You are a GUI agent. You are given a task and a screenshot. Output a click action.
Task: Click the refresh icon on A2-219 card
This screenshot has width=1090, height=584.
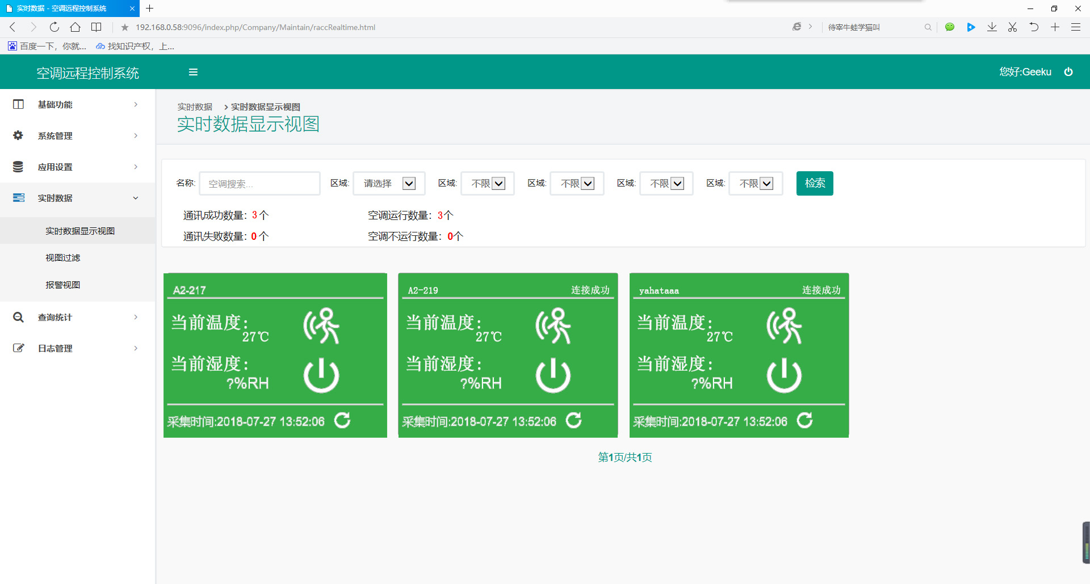tap(574, 420)
